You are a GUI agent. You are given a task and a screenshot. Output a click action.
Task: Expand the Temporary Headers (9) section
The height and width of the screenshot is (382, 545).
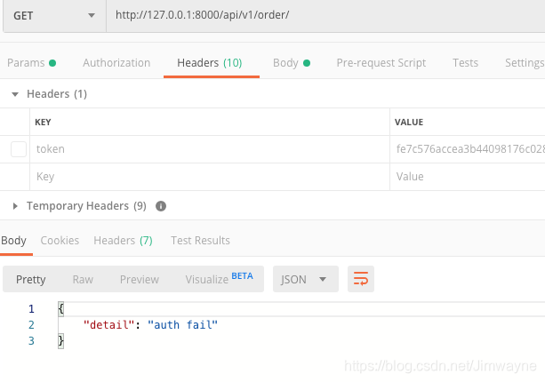15,206
